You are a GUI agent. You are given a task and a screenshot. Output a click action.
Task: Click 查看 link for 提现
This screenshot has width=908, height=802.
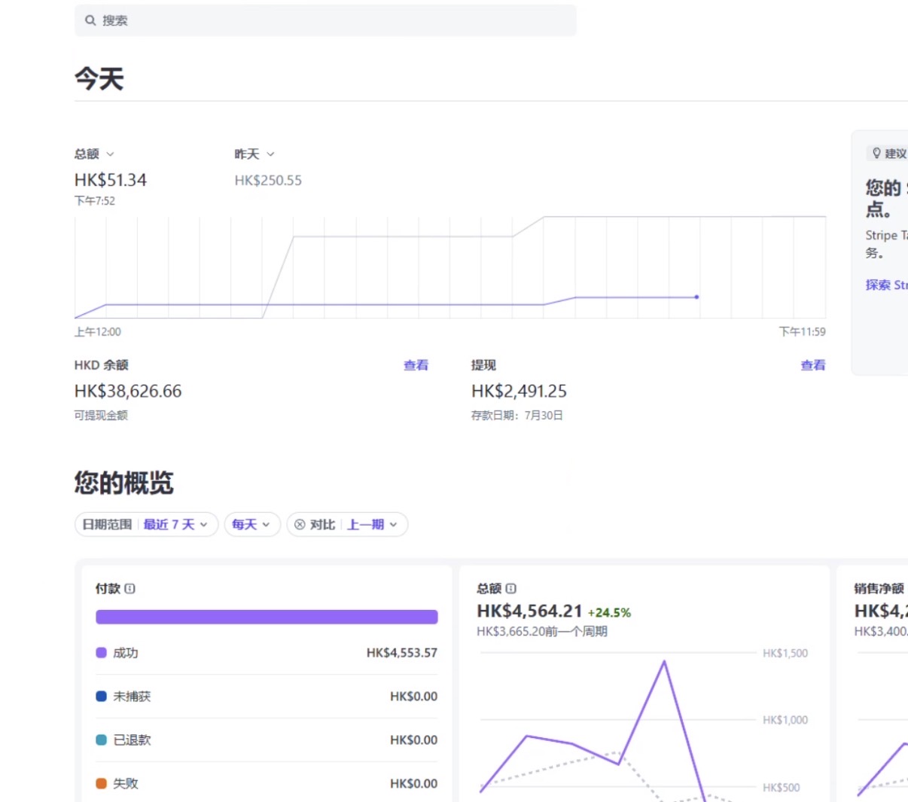point(812,365)
